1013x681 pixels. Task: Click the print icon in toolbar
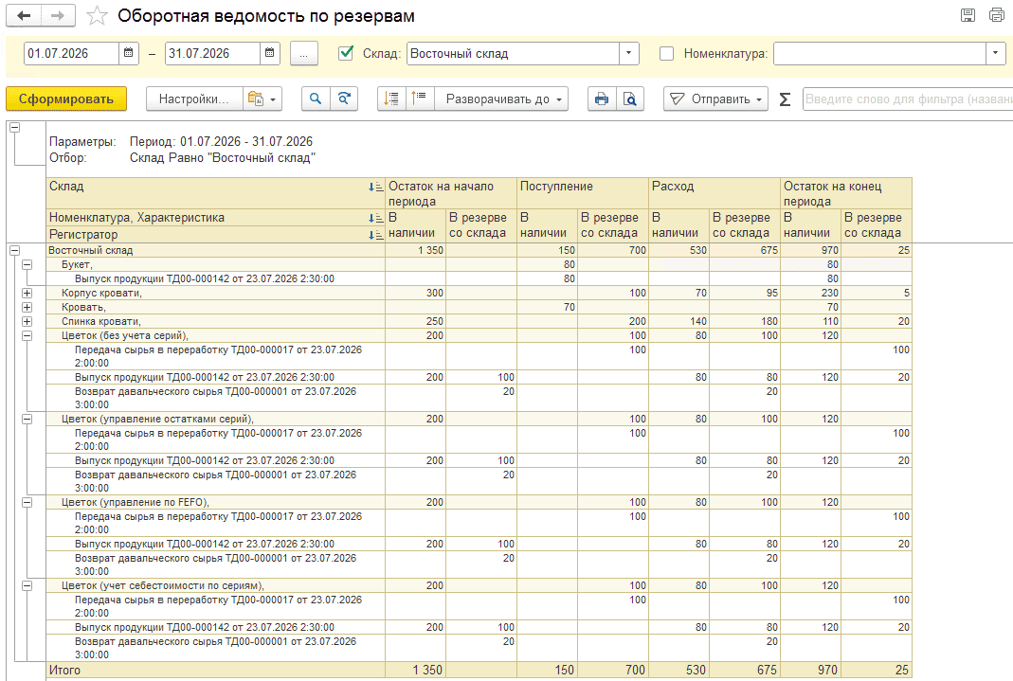coord(602,99)
